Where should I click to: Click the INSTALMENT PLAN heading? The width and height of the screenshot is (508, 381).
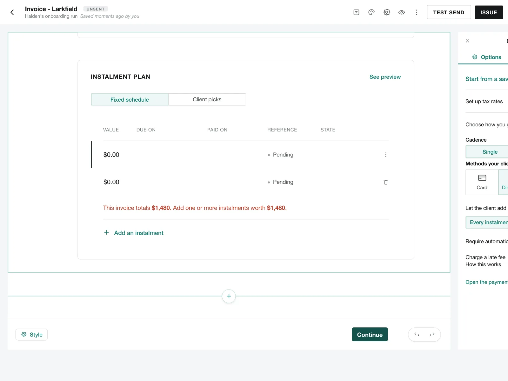click(x=120, y=77)
